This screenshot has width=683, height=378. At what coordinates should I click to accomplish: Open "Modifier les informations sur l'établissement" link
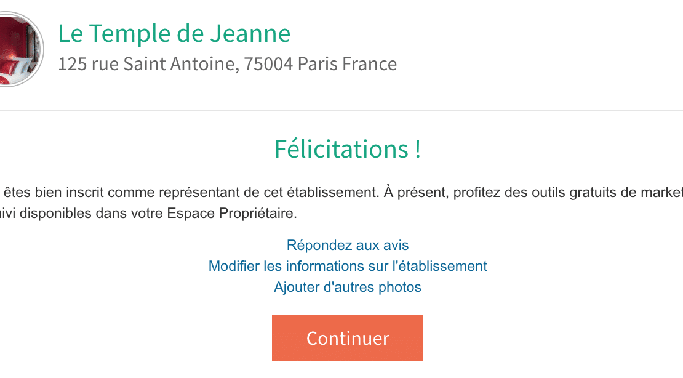tap(348, 266)
